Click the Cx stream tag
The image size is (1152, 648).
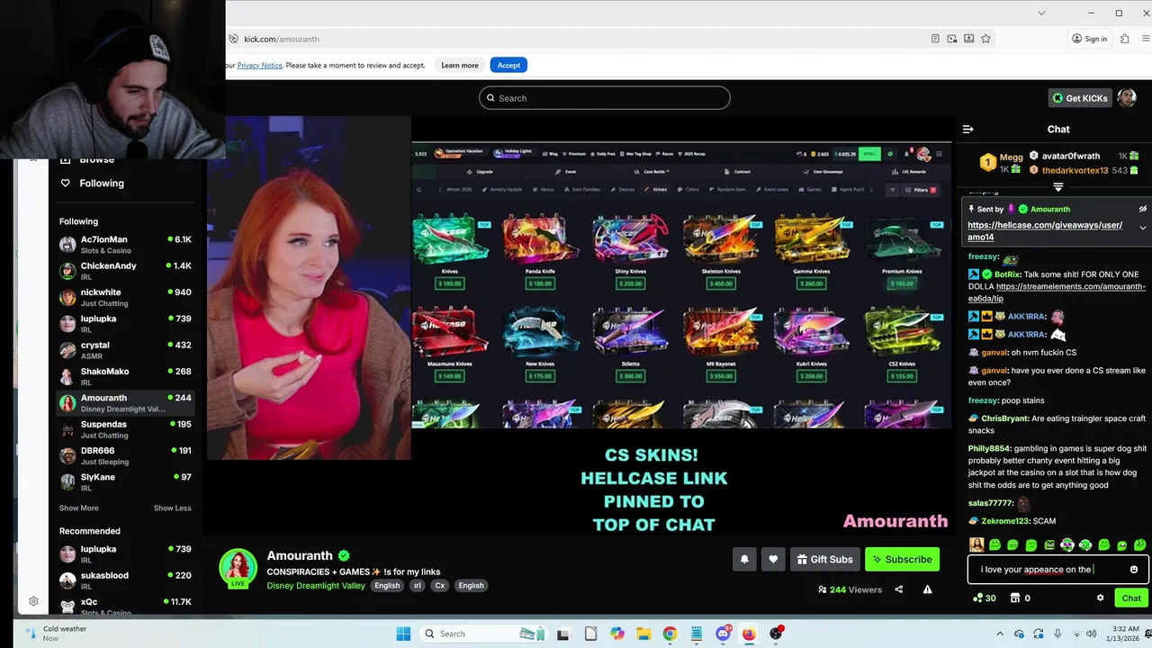click(x=439, y=585)
